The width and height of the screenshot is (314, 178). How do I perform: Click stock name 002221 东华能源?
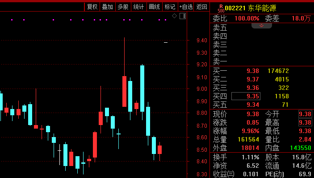250,8
